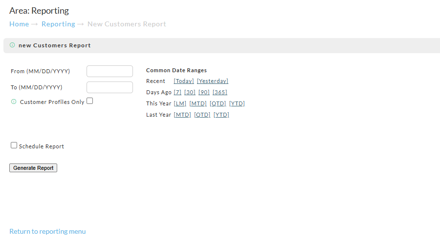Screen dimensions: 440x243
Task: Pick This Year [LM] range
Action: pos(180,103)
